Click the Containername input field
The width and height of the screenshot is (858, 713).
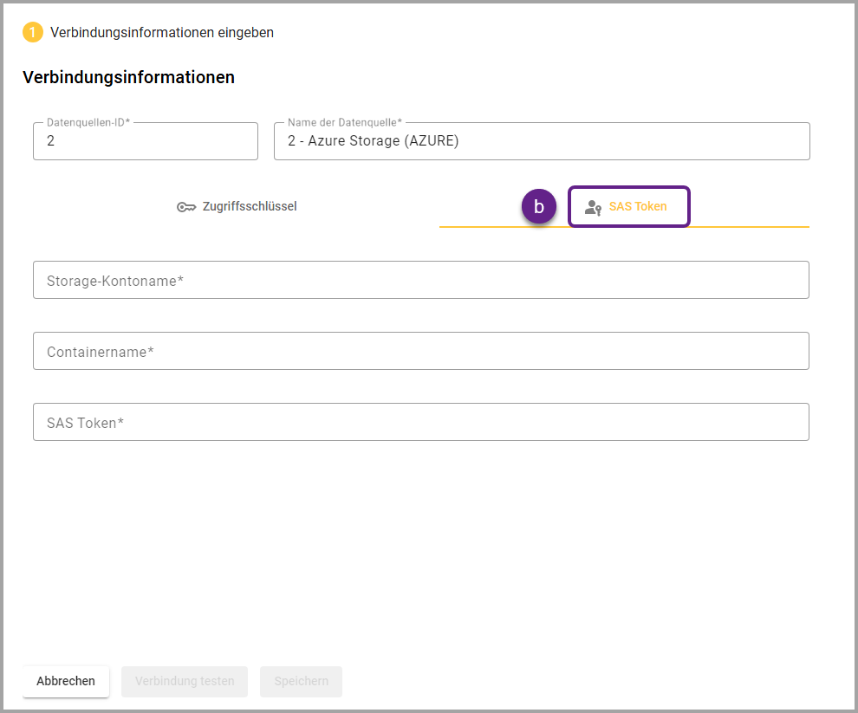421,352
